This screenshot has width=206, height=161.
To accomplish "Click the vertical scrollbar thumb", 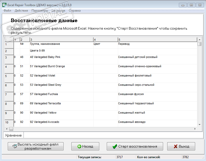I will [x=200, y=44].
